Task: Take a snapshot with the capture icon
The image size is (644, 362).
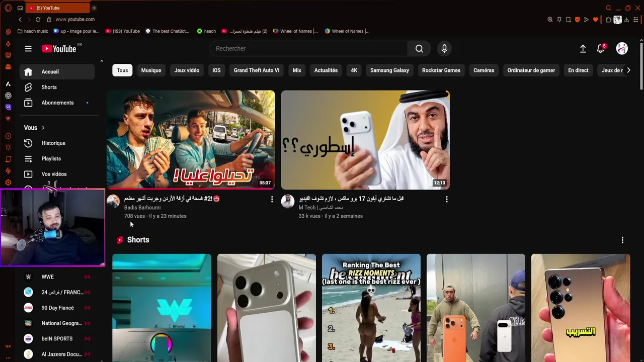Action: click(568, 20)
